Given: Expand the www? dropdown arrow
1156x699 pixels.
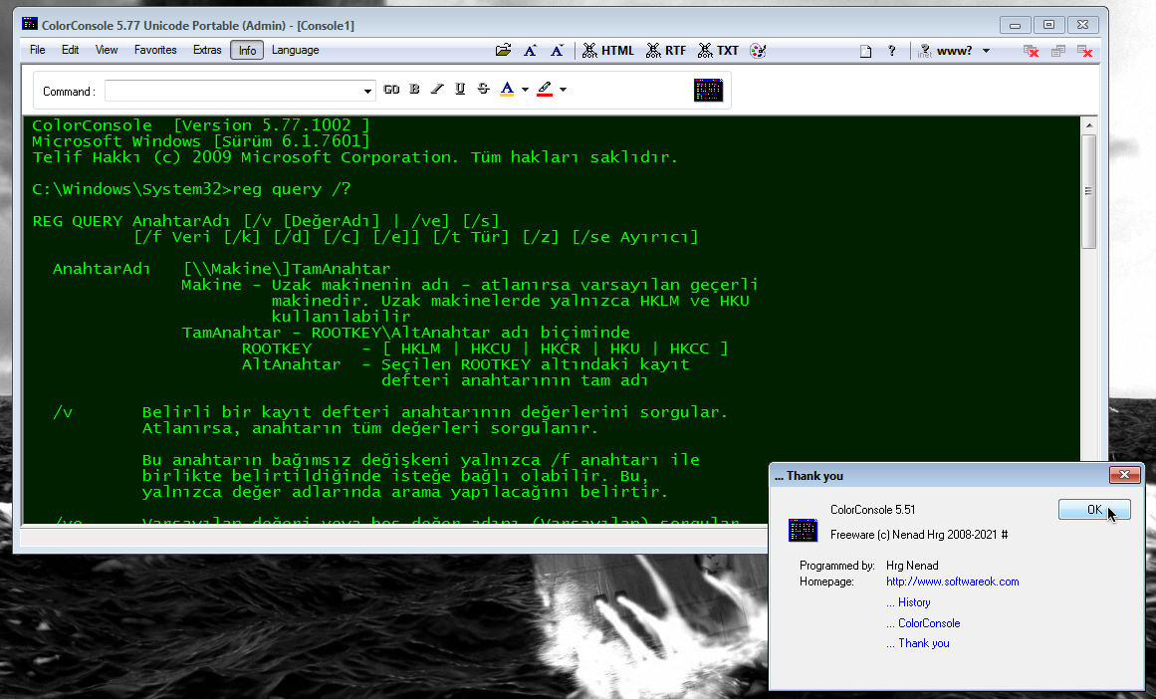Looking at the screenshot, I should pyautogui.click(x=986, y=51).
